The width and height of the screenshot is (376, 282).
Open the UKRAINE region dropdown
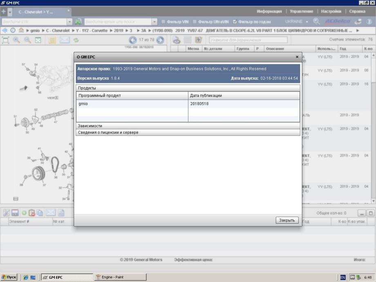tap(296, 22)
